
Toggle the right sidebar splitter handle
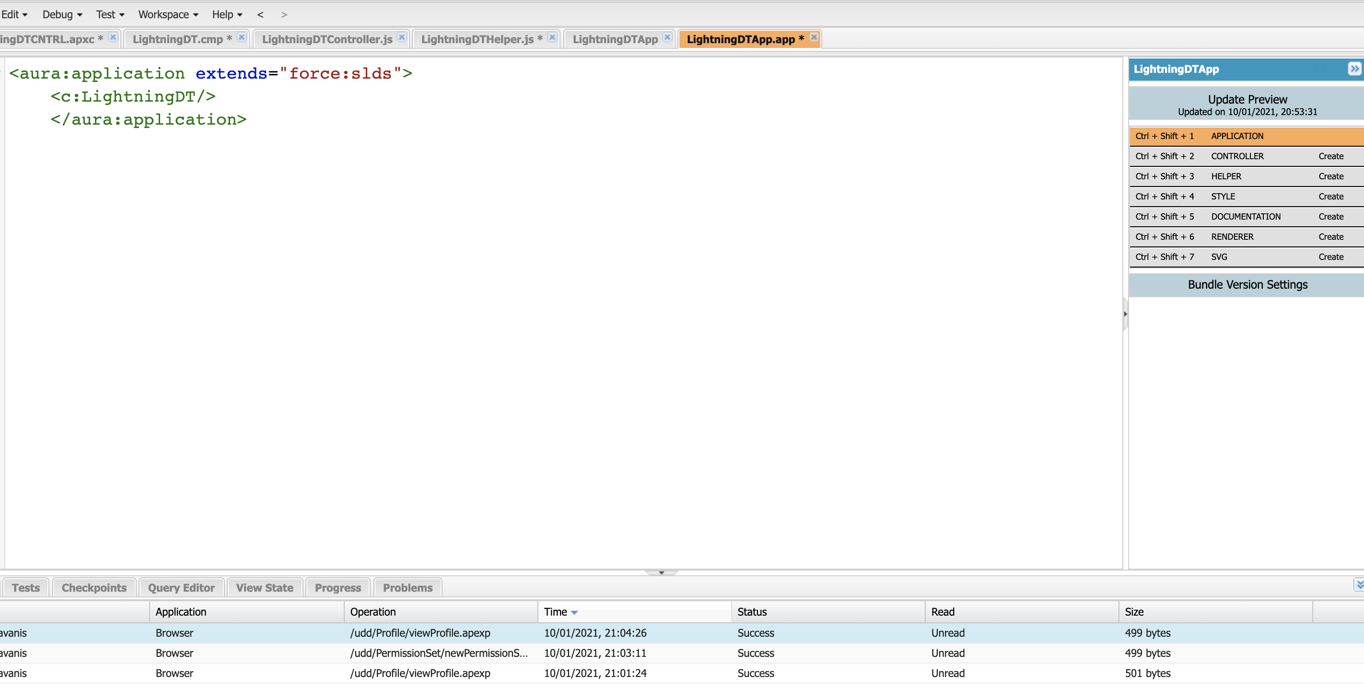click(x=1125, y=314)
